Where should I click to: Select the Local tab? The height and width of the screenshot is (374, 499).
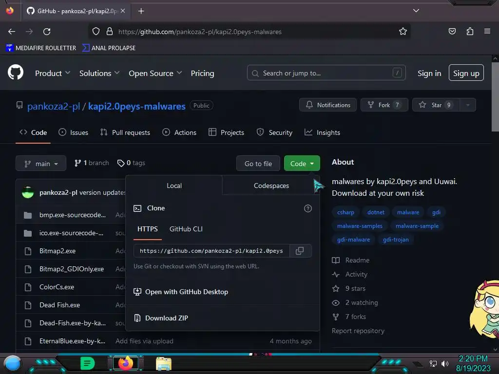[174, 186]
